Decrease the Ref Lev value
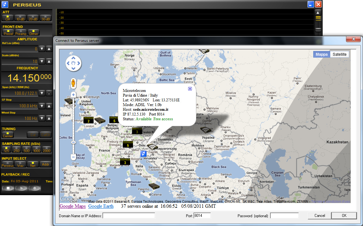 [x=42, y=49]
